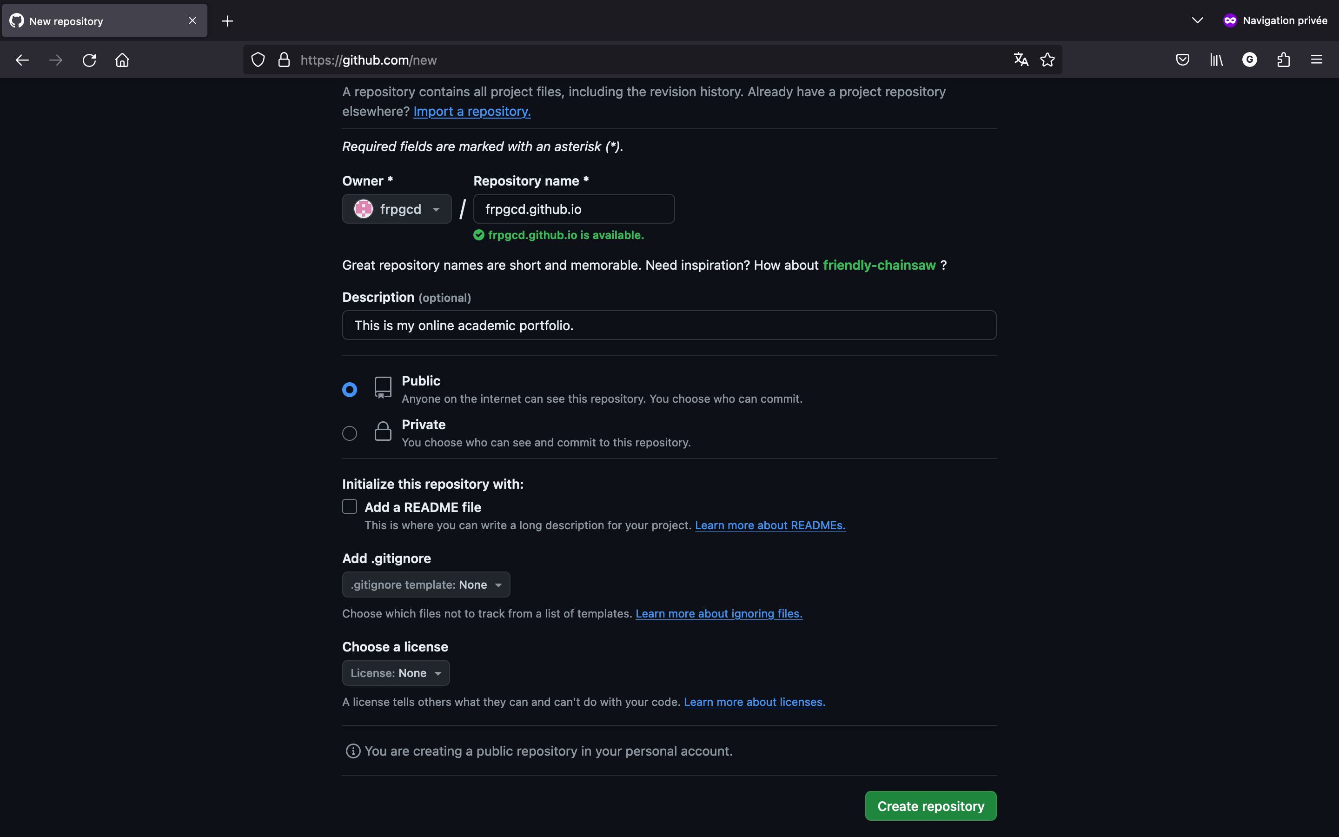
Task: View site security via padlock icon
Action: coord(284,60)
